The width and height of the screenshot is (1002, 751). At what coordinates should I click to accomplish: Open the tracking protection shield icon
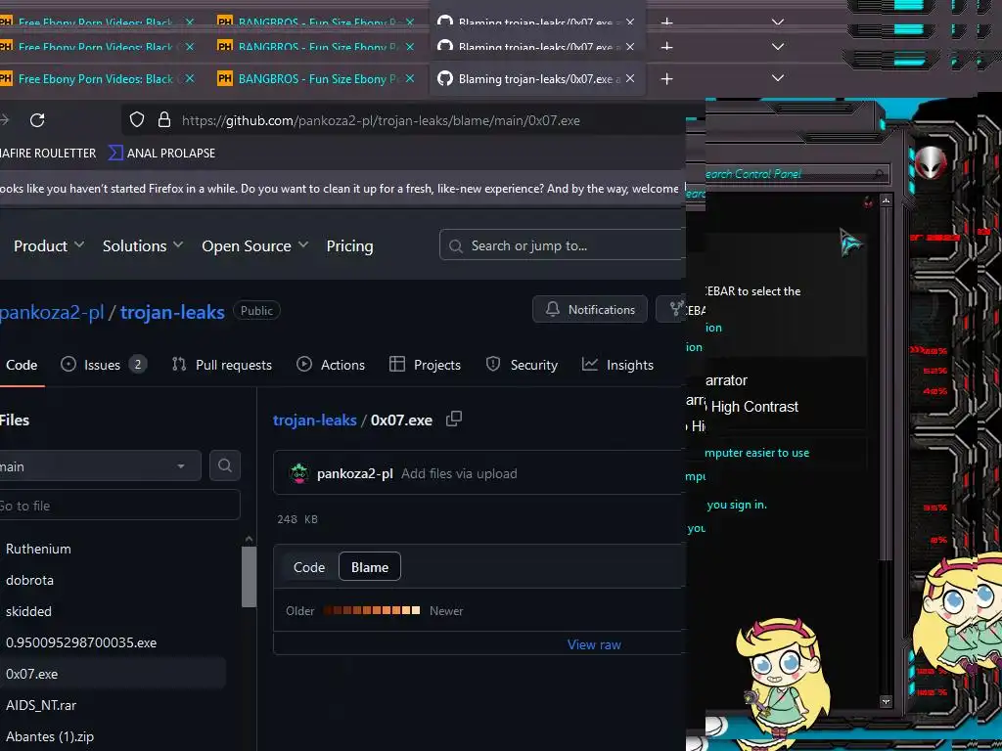tap(137, 120)
